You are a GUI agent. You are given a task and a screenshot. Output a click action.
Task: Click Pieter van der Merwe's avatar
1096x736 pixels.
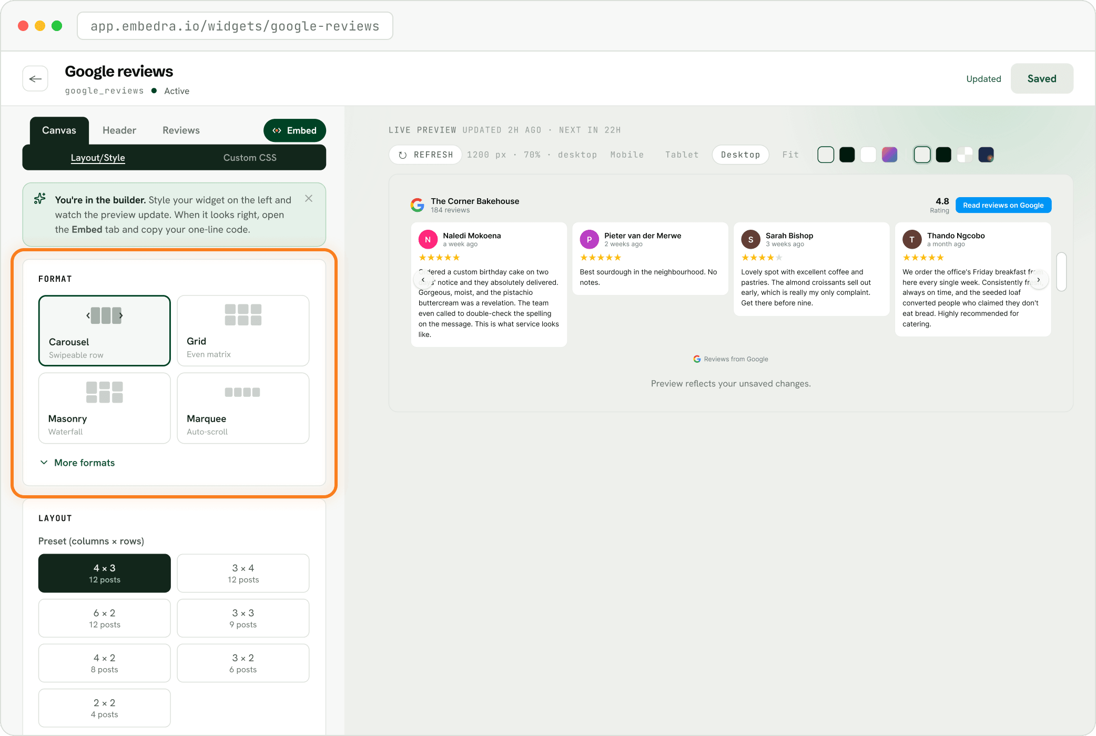click(589, 239)
